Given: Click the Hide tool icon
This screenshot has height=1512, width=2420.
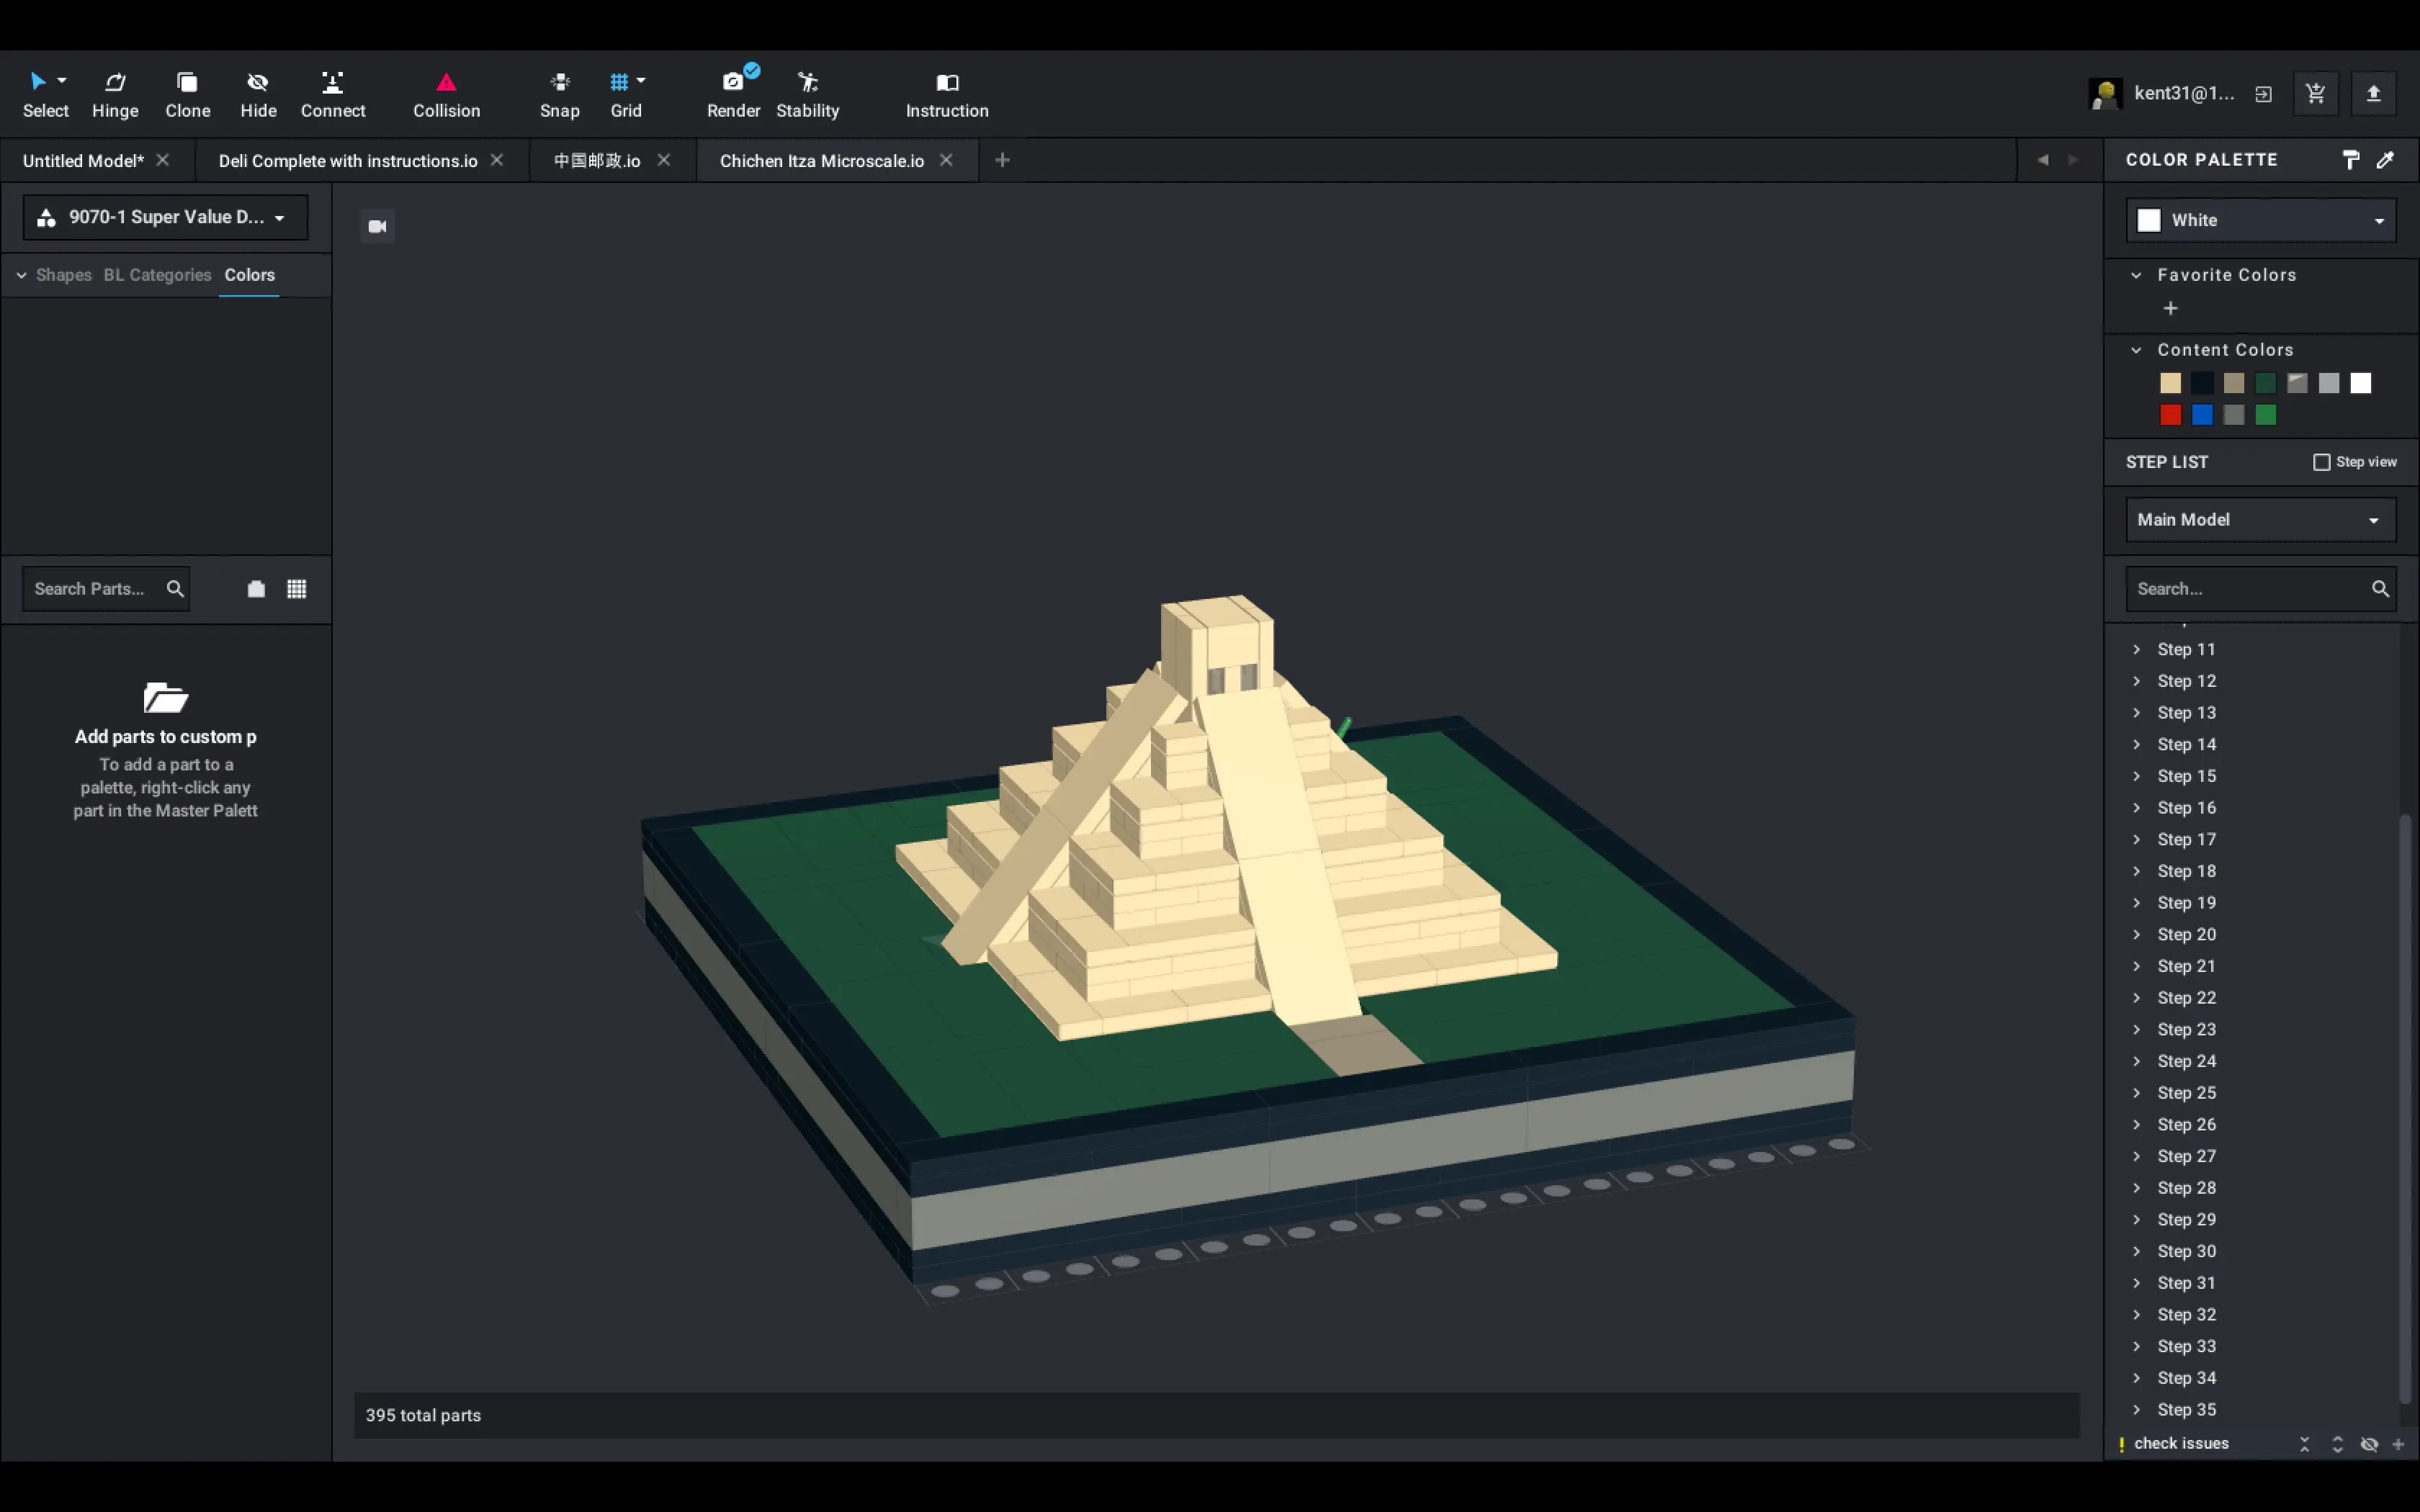Looking at the screenshot, I should coord(258,82).
